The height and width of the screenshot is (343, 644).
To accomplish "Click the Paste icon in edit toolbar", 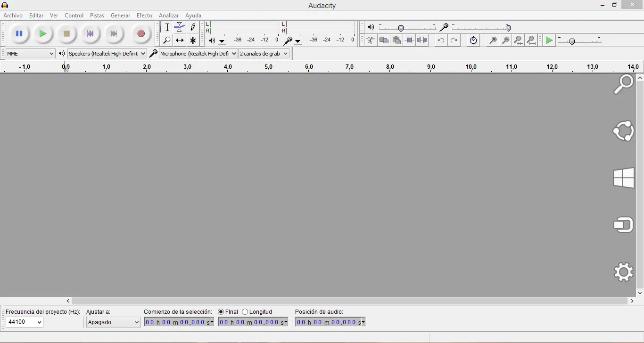I will tap(396, 40).
